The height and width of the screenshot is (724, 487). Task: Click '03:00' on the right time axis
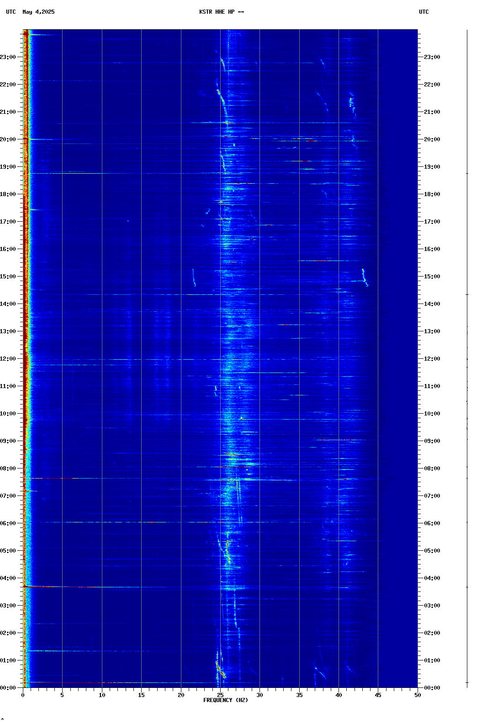click(432, 606)
